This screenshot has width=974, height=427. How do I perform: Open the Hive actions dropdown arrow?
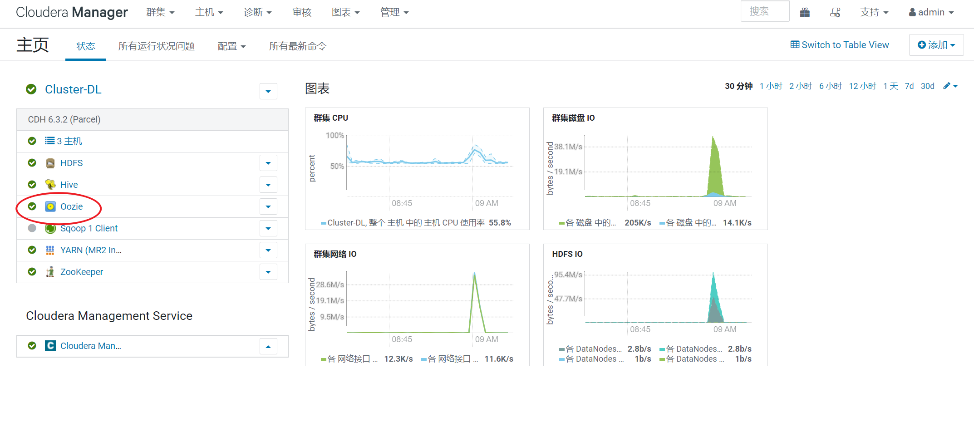pos(268,185)
